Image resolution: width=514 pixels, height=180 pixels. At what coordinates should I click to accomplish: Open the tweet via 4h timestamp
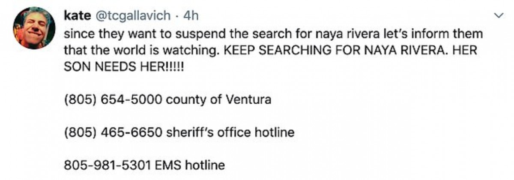point(190,16)
